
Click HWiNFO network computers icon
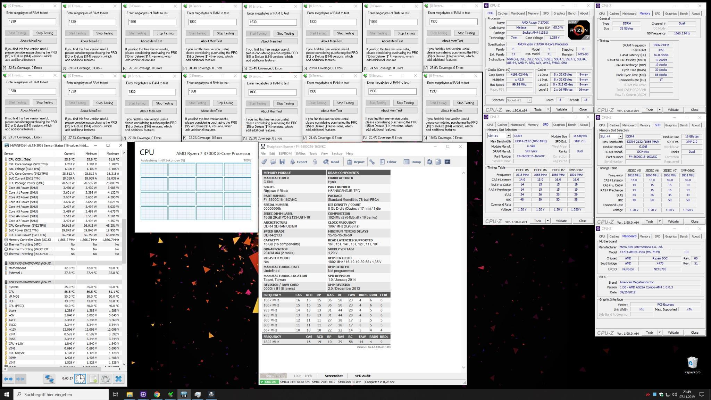49,379
